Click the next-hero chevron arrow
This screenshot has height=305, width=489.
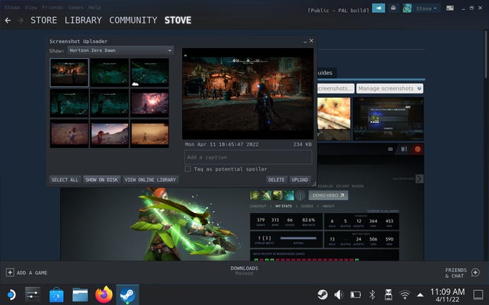pyautogui.click(x=420, y=179)
